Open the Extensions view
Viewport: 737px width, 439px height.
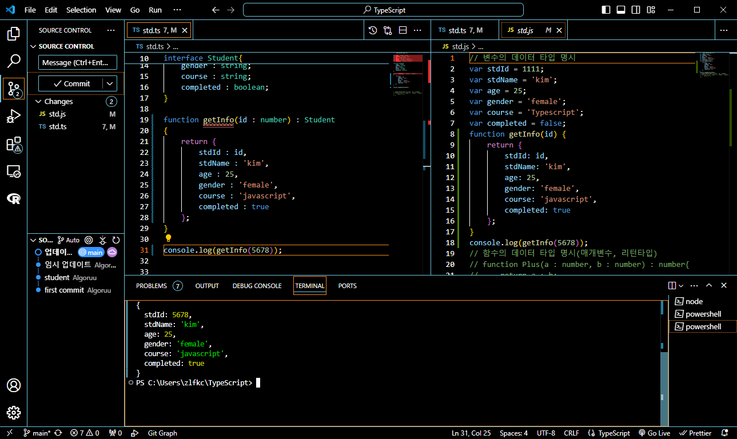click(14, 144)
